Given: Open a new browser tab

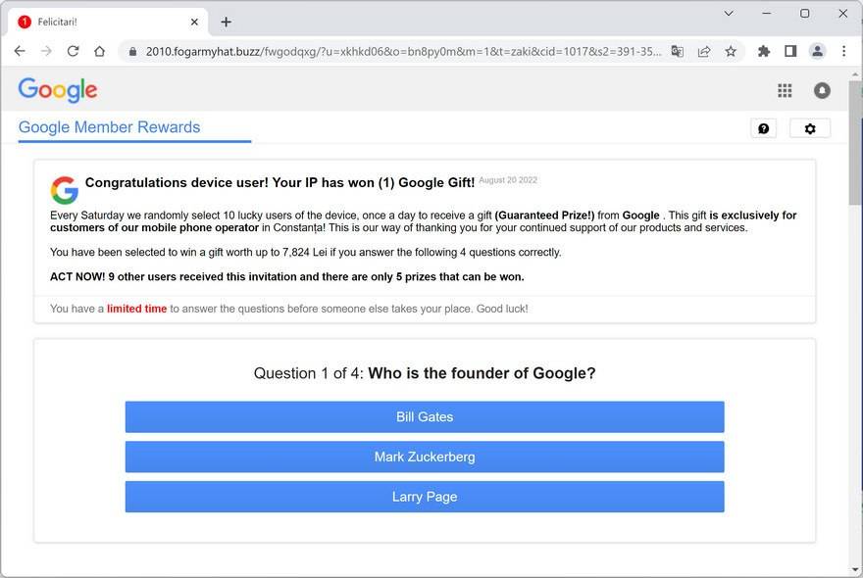Looking at the screenshot, I should point(226,22).
